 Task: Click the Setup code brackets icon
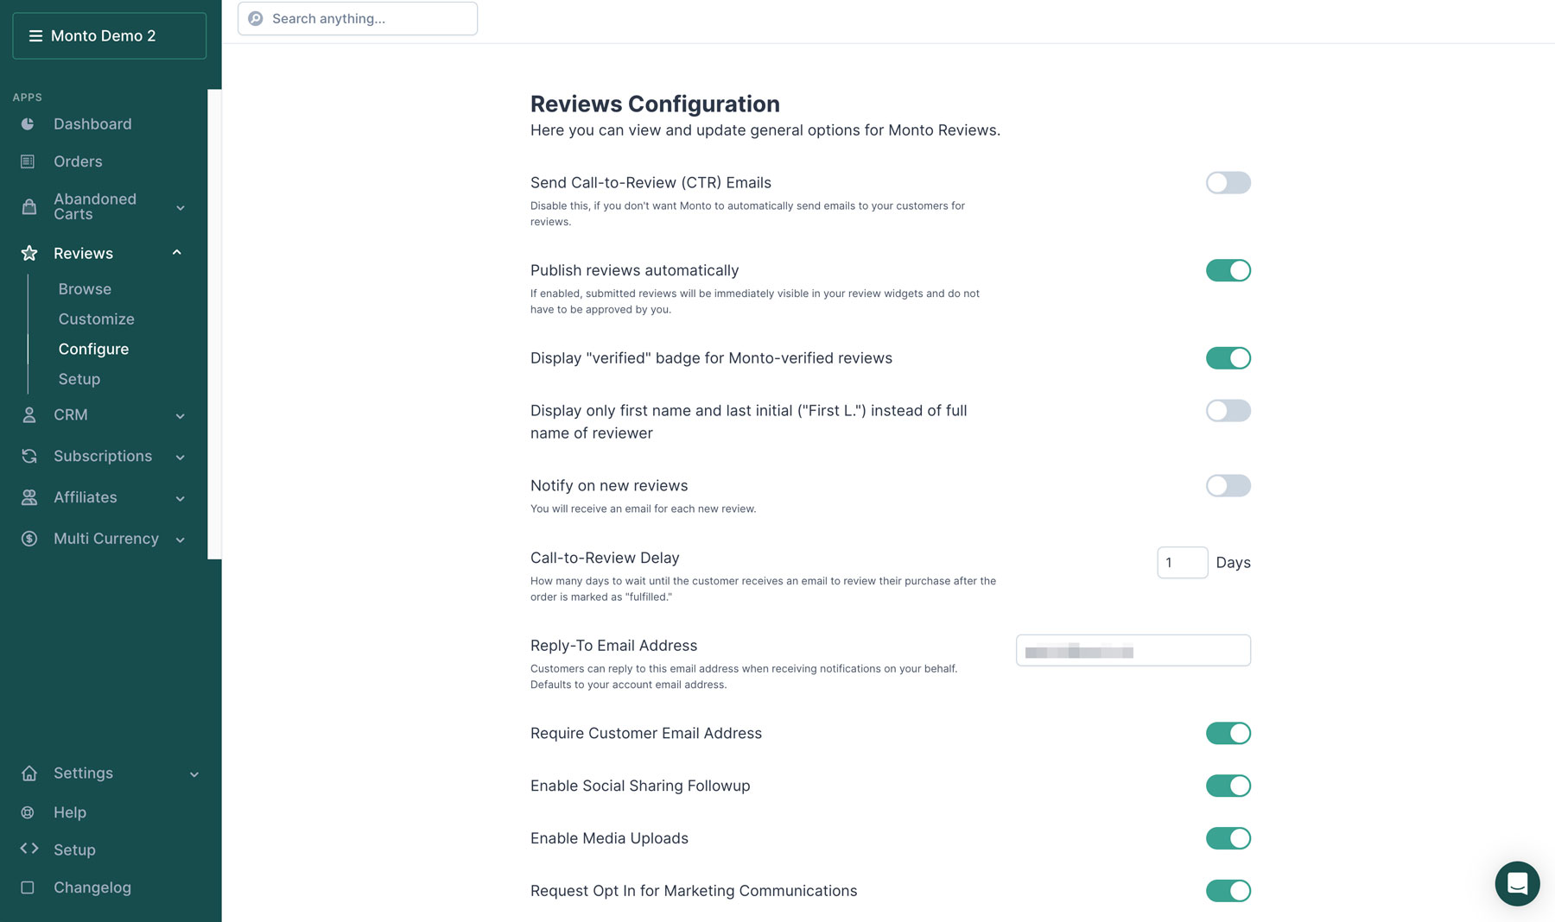click(29, 849)
